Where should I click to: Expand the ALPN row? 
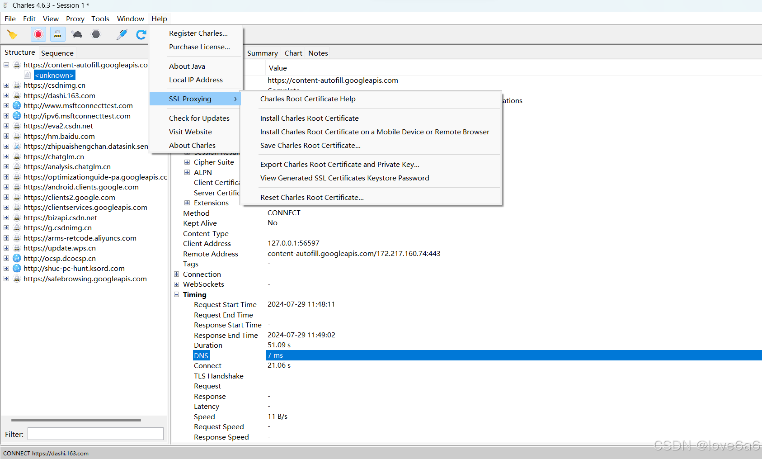[187, 172]
